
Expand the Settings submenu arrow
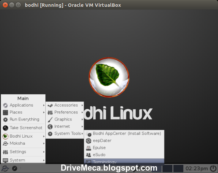click(x=44, y=152)
